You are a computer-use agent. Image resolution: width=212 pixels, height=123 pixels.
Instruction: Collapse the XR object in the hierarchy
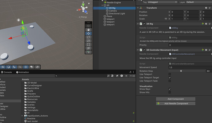point(102,5)
